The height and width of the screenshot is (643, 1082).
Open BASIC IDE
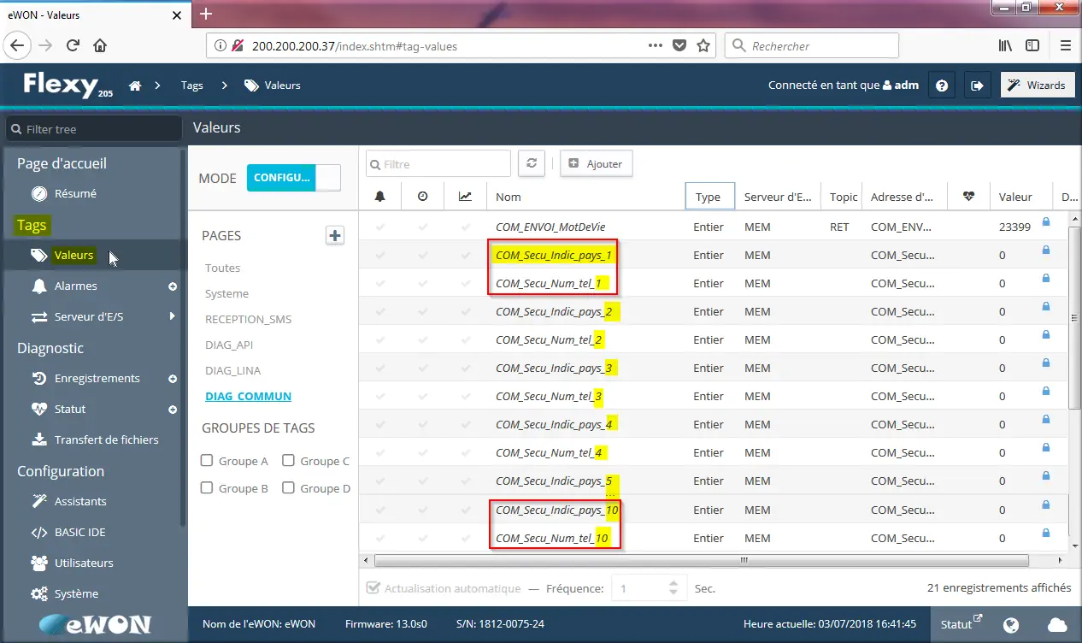pyautogui.click(x=79, y=532)
